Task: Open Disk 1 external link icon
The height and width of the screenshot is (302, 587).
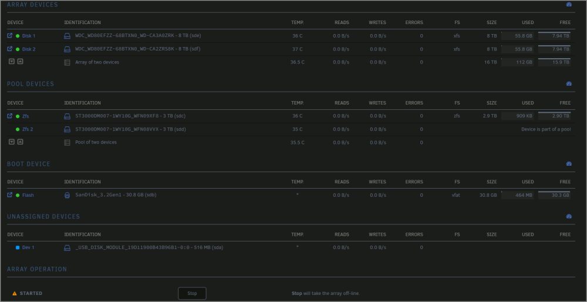Action: point(10,36)
